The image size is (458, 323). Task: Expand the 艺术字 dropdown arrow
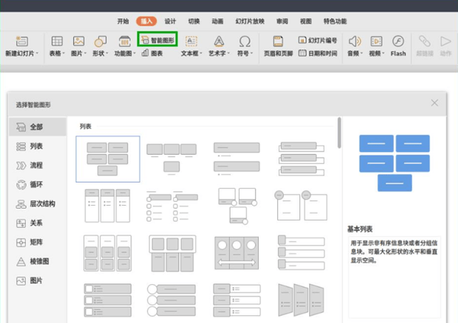point(228,53)
